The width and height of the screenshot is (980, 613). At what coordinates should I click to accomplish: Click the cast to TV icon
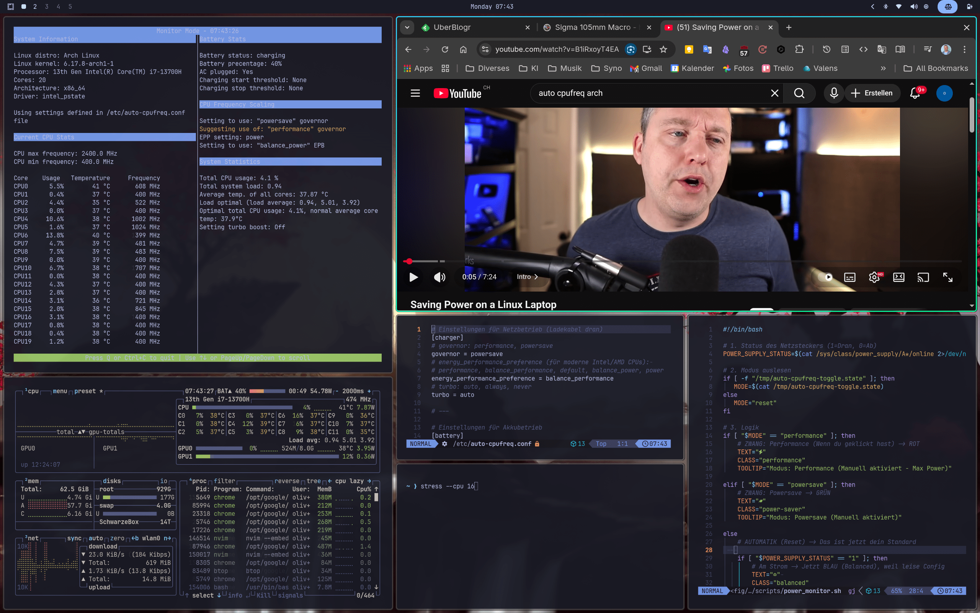click(923, 277)
